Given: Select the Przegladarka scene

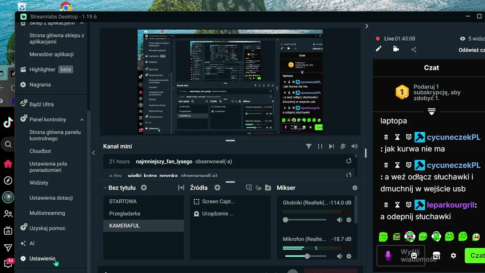Looking at the screenshot, I should tap(144, 213).
